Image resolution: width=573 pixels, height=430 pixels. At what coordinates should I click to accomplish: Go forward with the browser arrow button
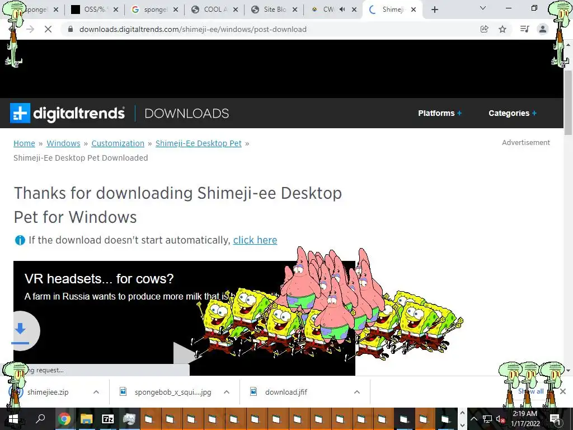coord(30,29)
